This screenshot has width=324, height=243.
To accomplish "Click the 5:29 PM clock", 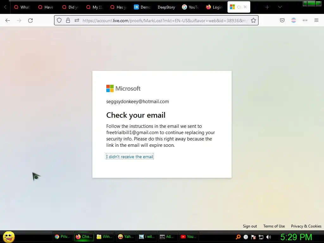I will click(296, 237).
